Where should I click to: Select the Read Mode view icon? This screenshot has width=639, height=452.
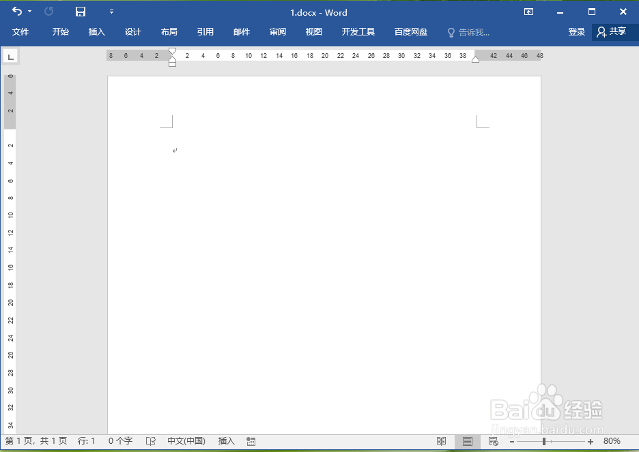pos(441,441)
